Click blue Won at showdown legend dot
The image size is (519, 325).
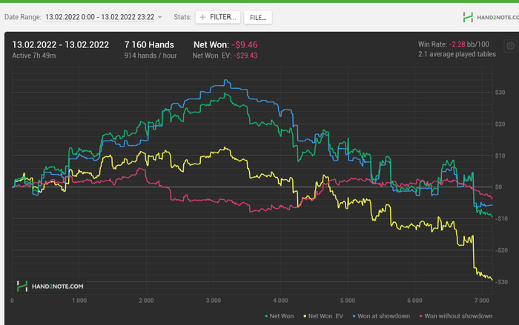coord(354,316)
